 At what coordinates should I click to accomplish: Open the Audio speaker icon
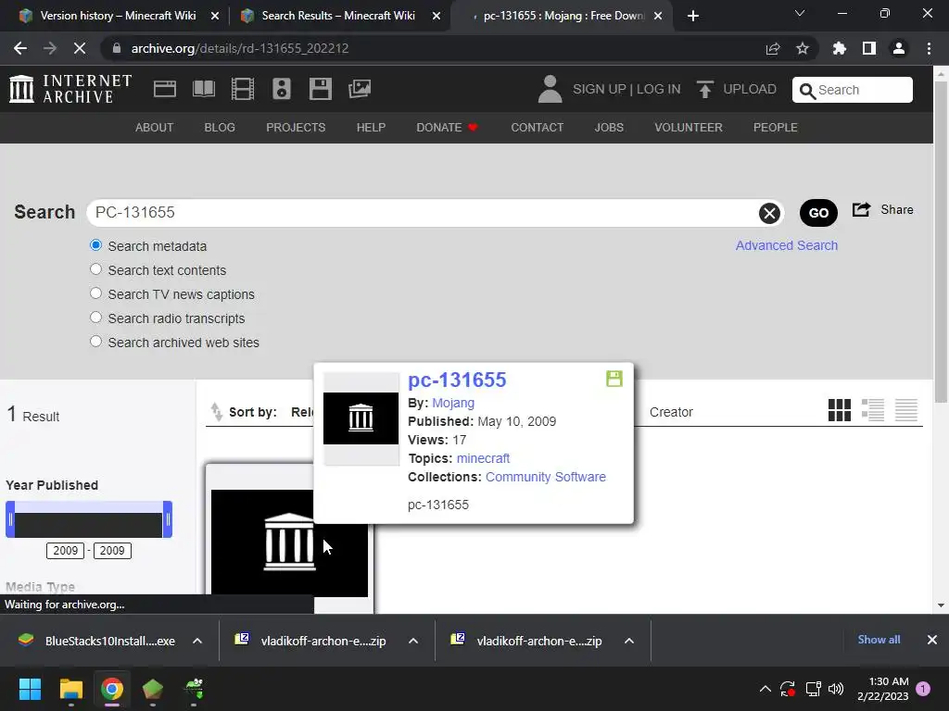282,89
